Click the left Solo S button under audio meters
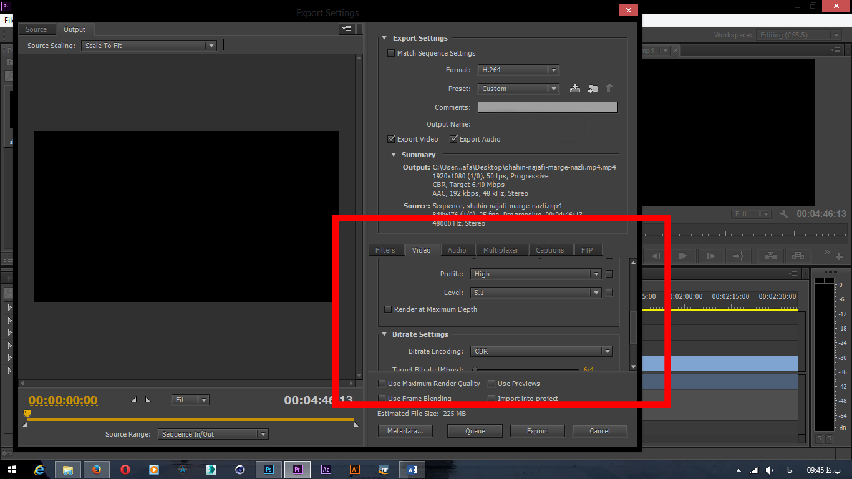The image size is (852, 479). point(819,439)
